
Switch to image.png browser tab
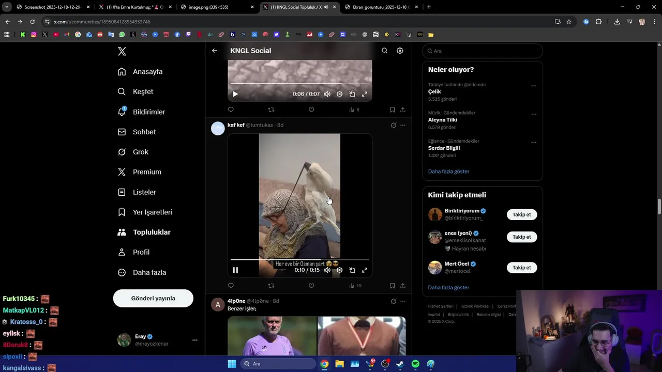218,7
